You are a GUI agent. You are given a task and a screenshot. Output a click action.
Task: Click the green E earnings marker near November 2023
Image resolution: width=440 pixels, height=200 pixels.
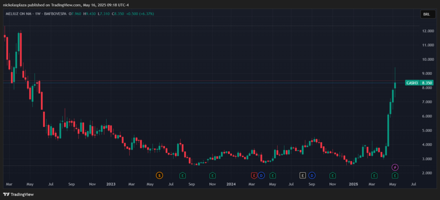212,175
